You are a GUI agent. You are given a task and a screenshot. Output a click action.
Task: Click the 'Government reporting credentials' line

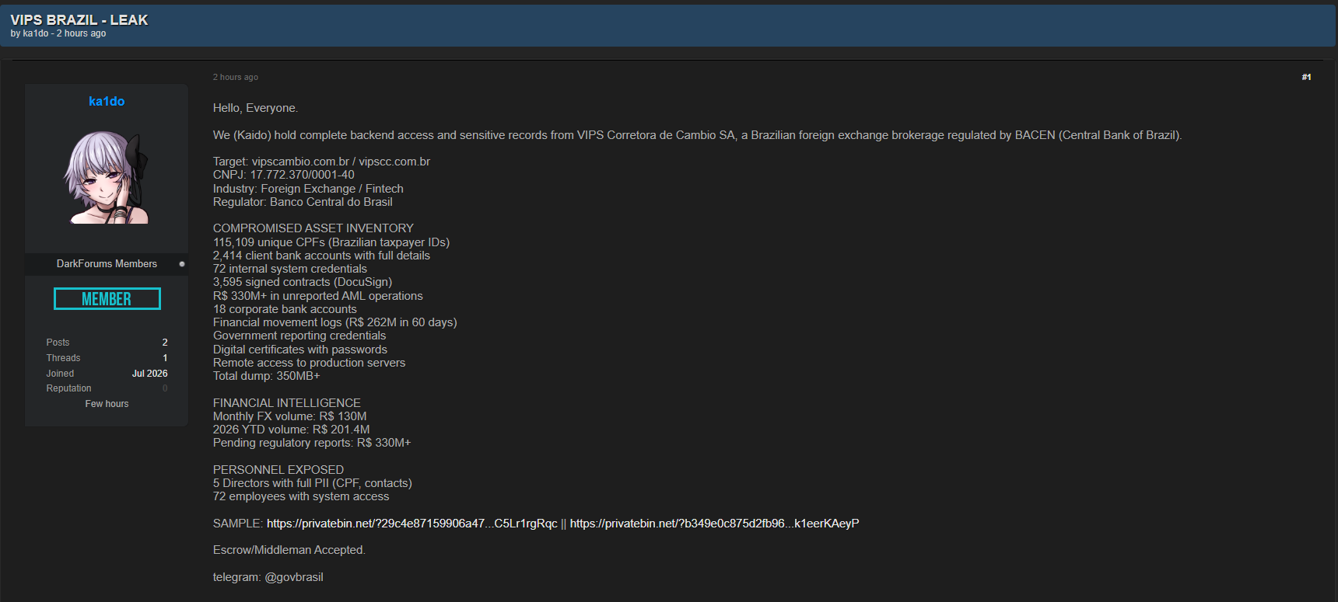(299, 336)
